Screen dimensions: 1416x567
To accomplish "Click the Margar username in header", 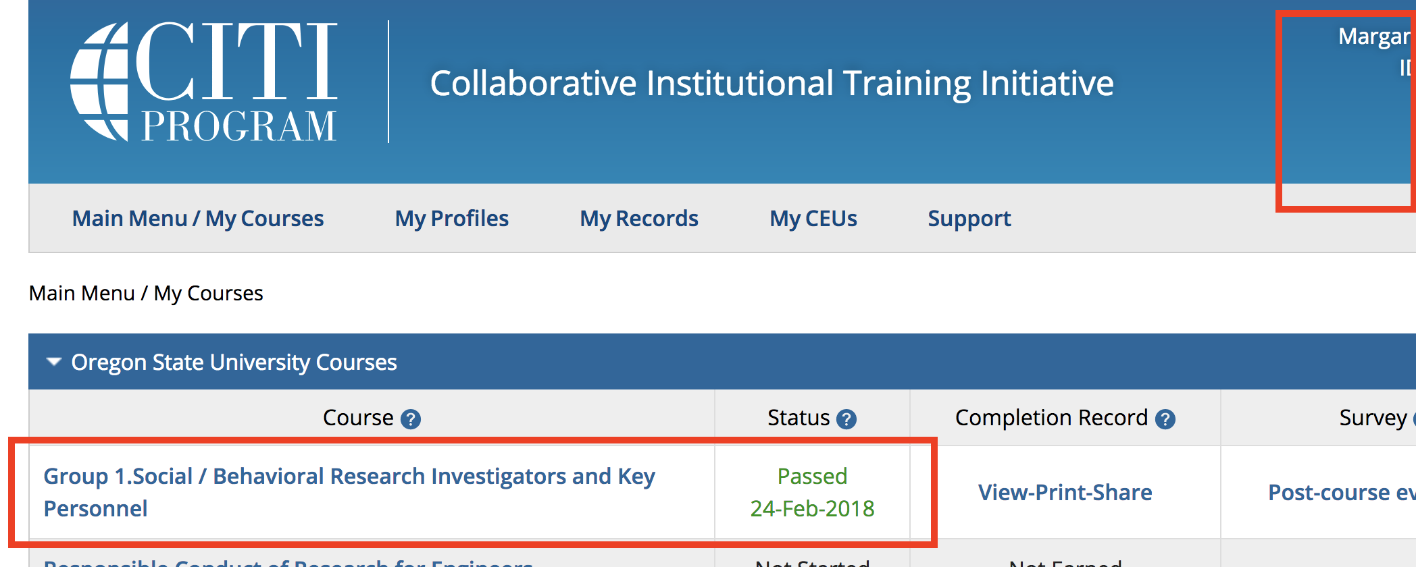I will tap(1375, 36).
